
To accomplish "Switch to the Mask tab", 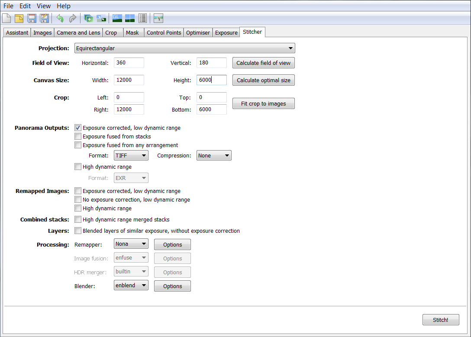I will 134,32.
